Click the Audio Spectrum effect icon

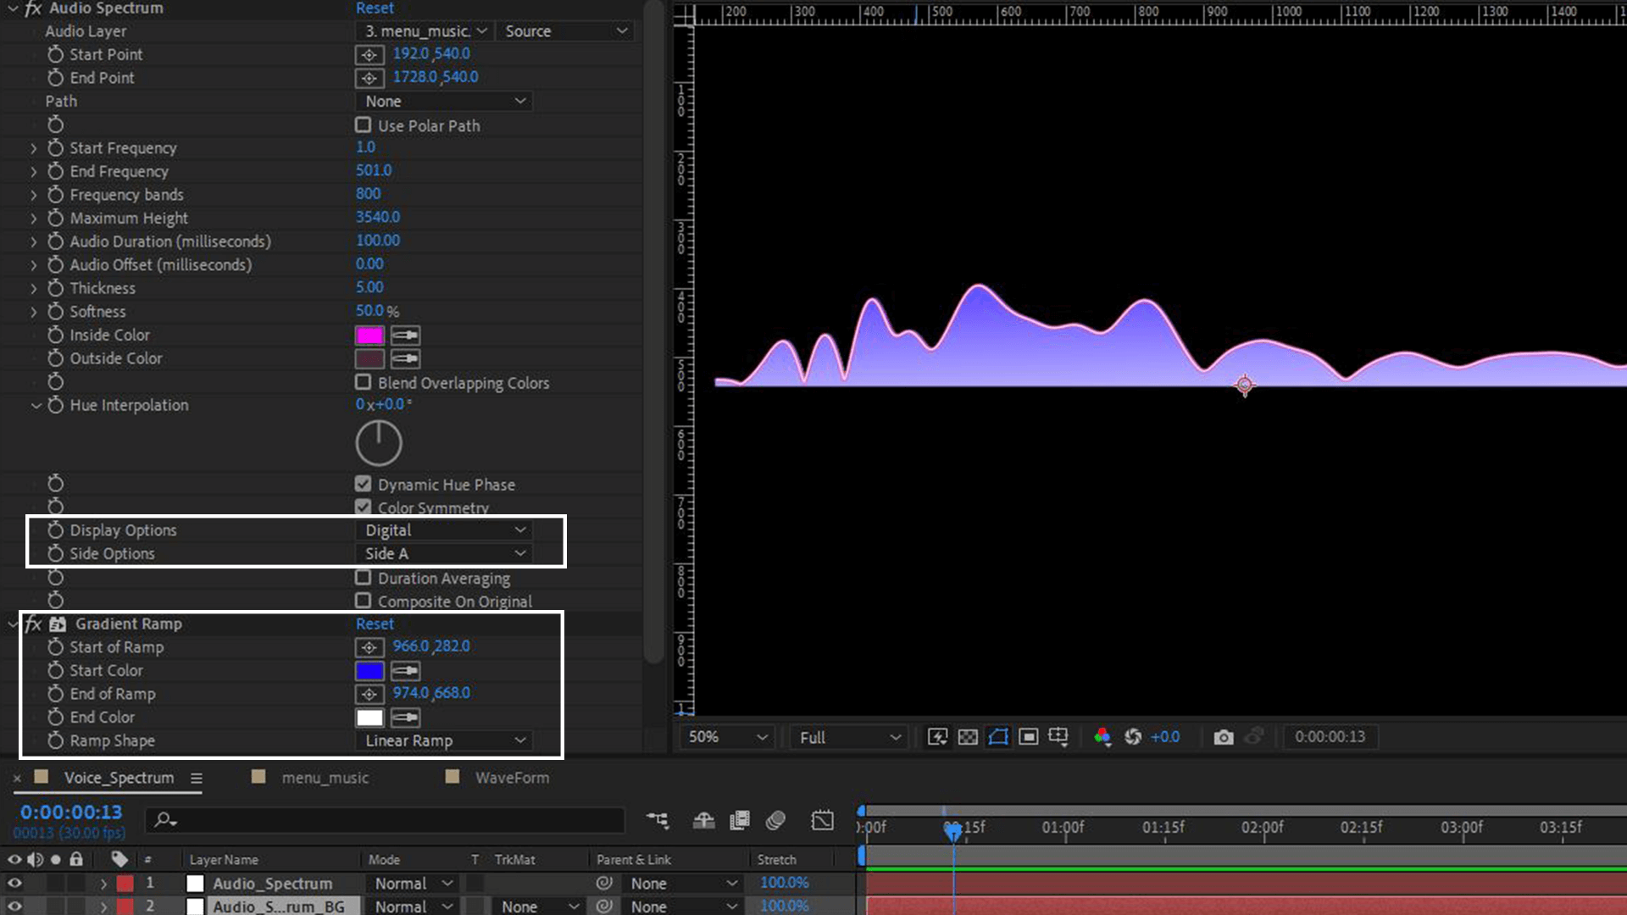click(32, 8)
